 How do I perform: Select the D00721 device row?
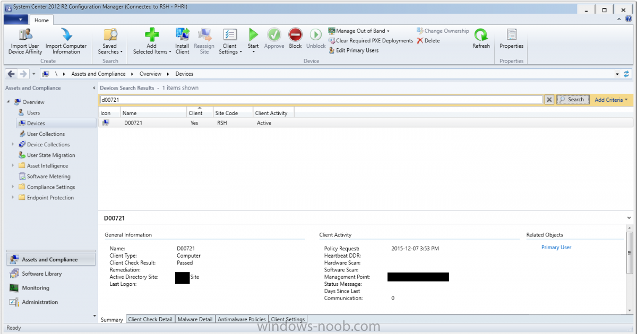click(366, 123)
